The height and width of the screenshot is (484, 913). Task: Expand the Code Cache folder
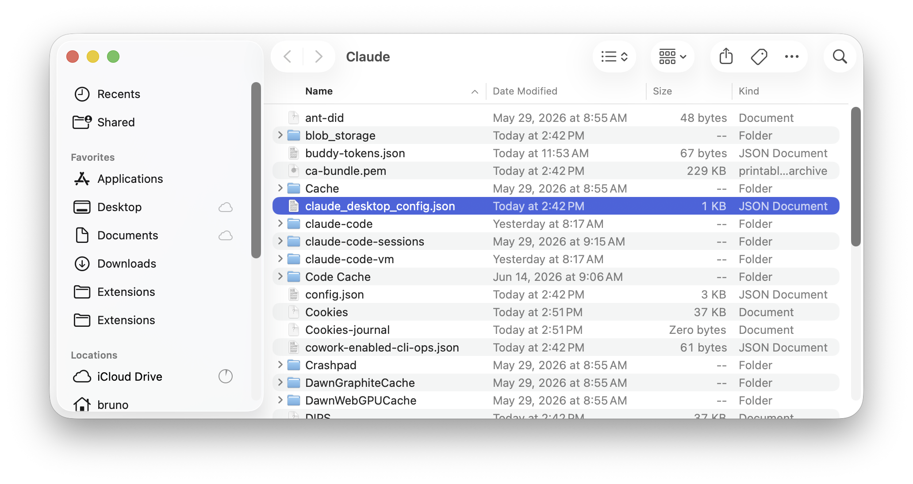[280, 276]
